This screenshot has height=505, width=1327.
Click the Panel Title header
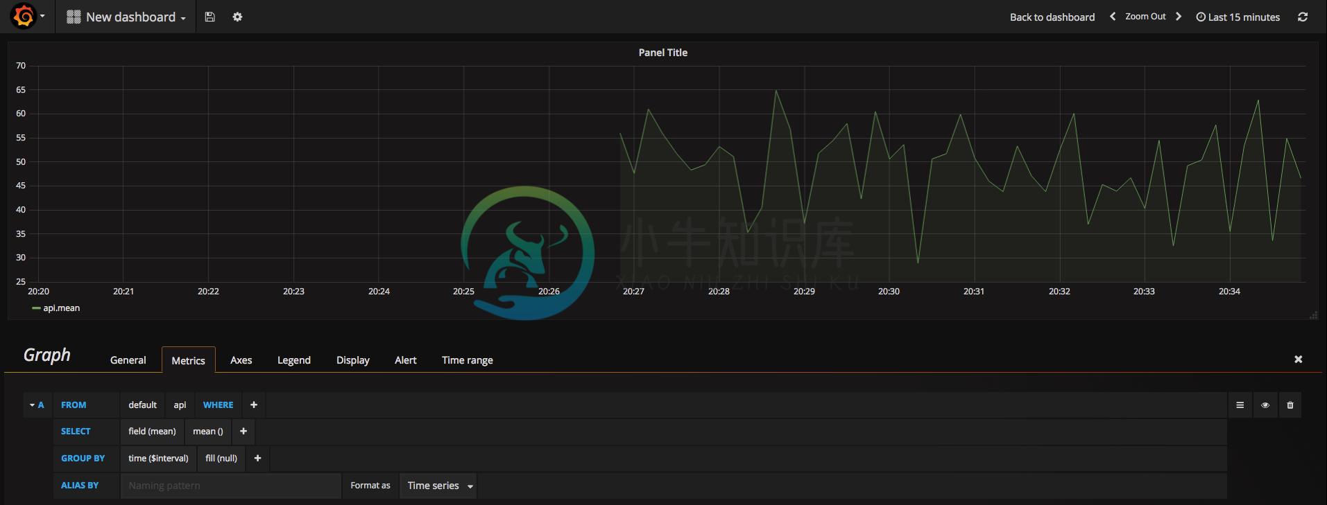[x=662, y=53]
